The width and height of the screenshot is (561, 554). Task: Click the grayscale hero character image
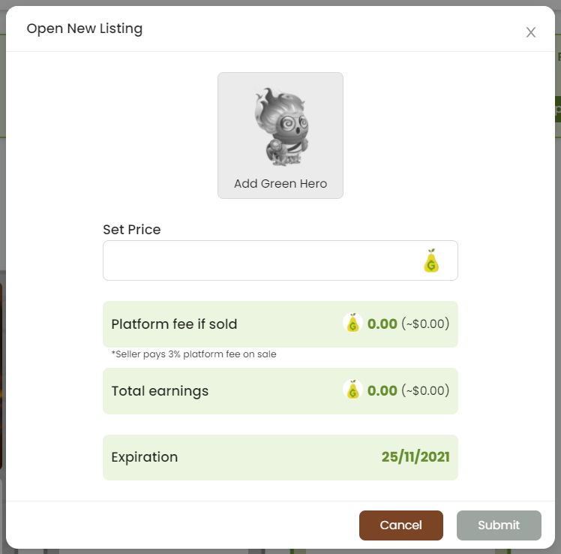(x=281, y=127)
